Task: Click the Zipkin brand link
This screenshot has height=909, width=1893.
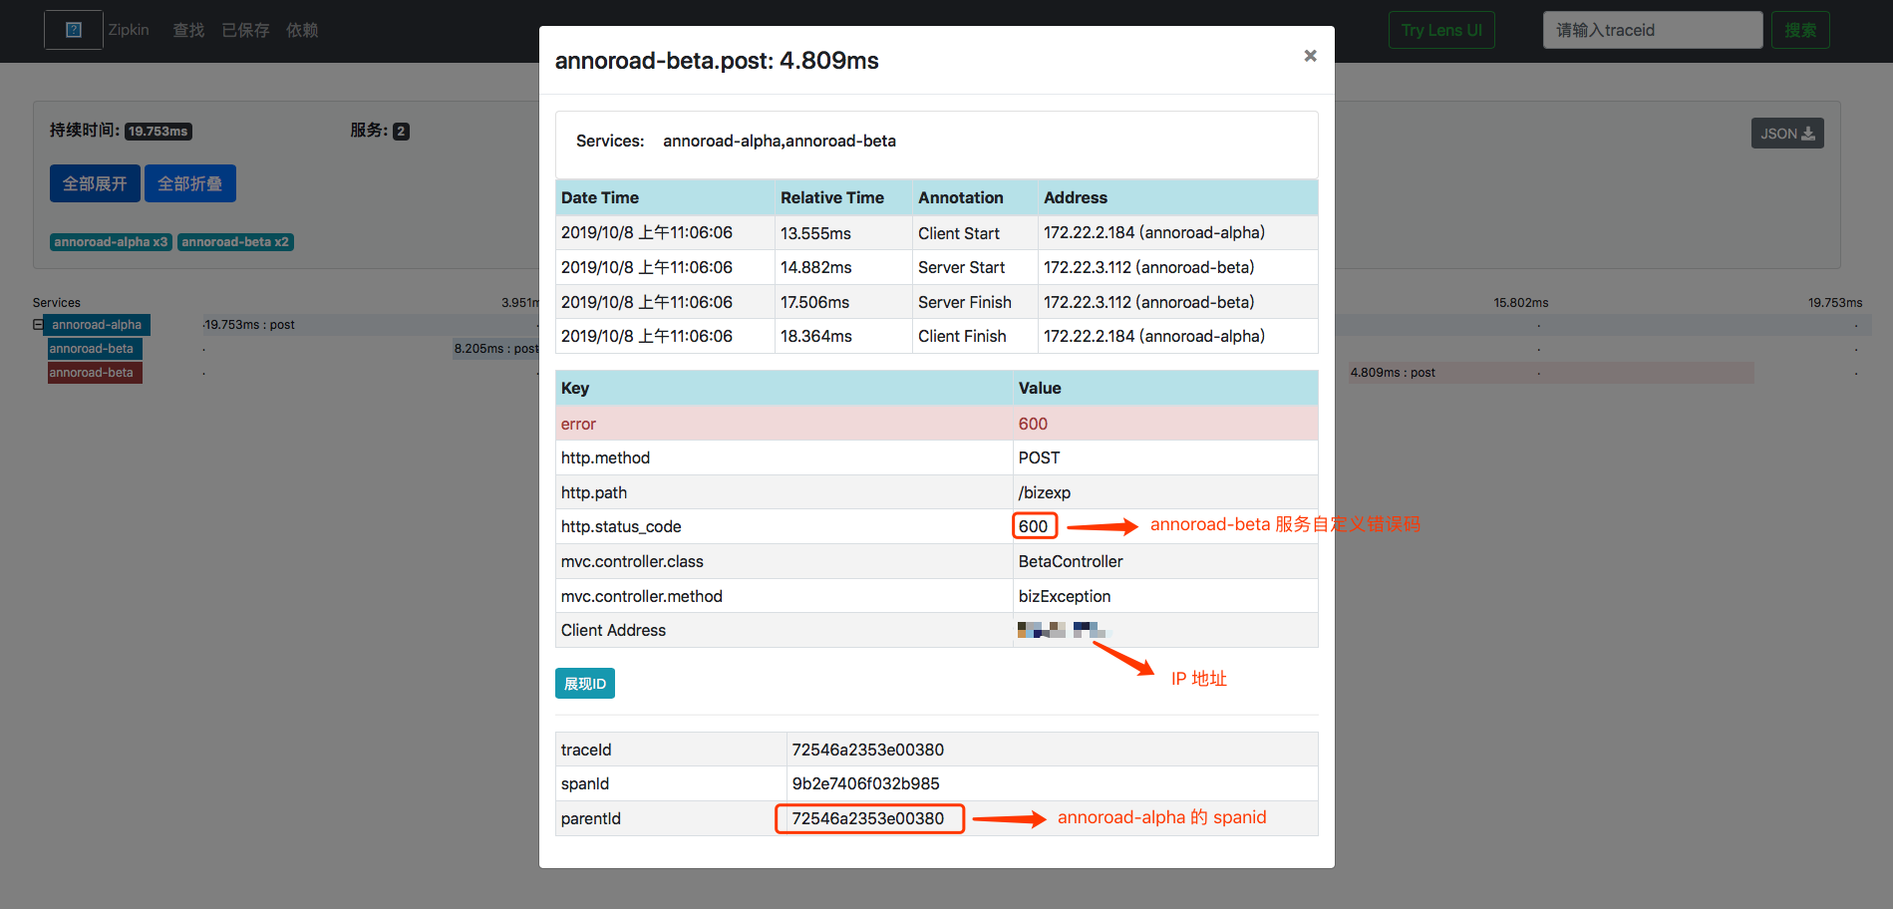Action: pyautogui.click(x=129, y=30)
